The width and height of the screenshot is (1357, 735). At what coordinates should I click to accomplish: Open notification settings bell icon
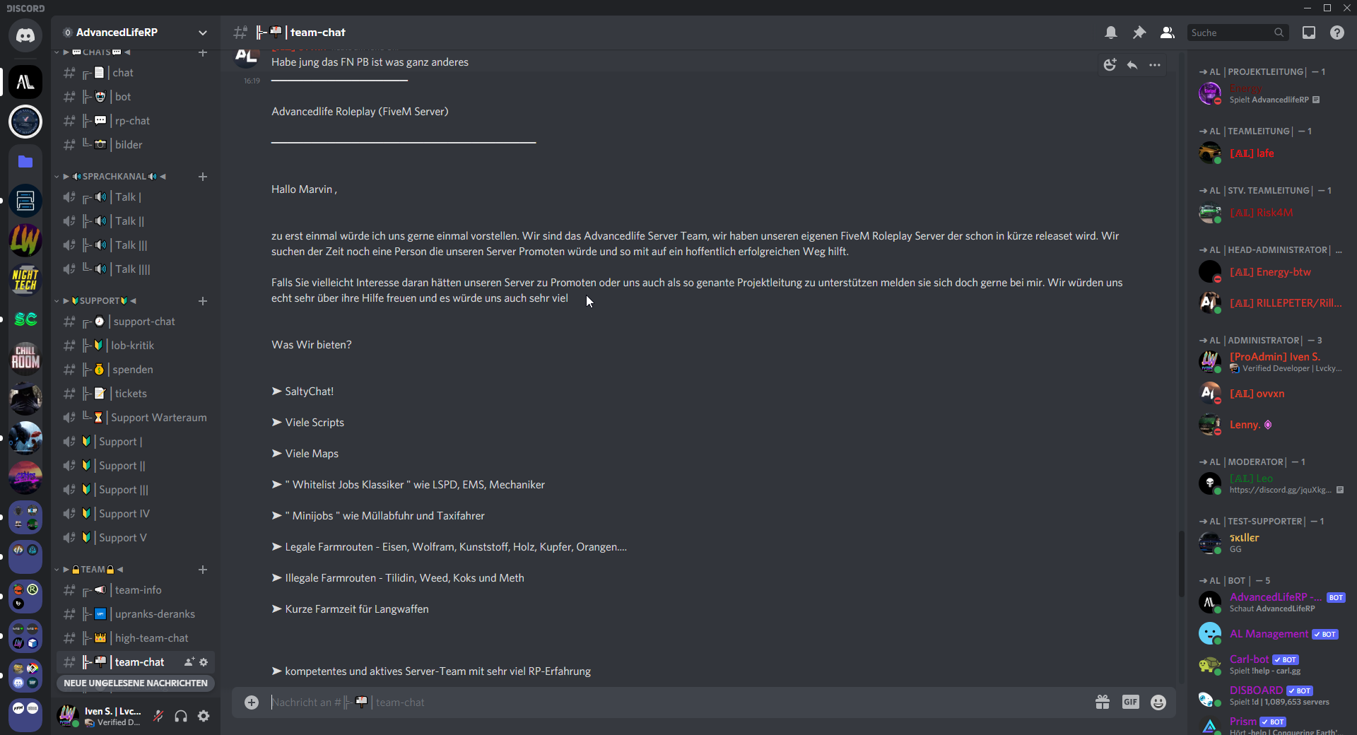point(1111,33)
